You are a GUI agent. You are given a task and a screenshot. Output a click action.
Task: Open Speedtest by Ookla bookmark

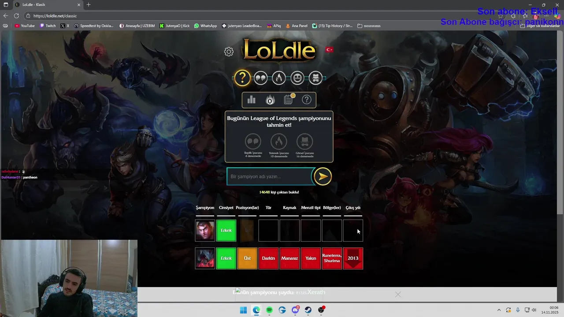(x=94, y=26)
